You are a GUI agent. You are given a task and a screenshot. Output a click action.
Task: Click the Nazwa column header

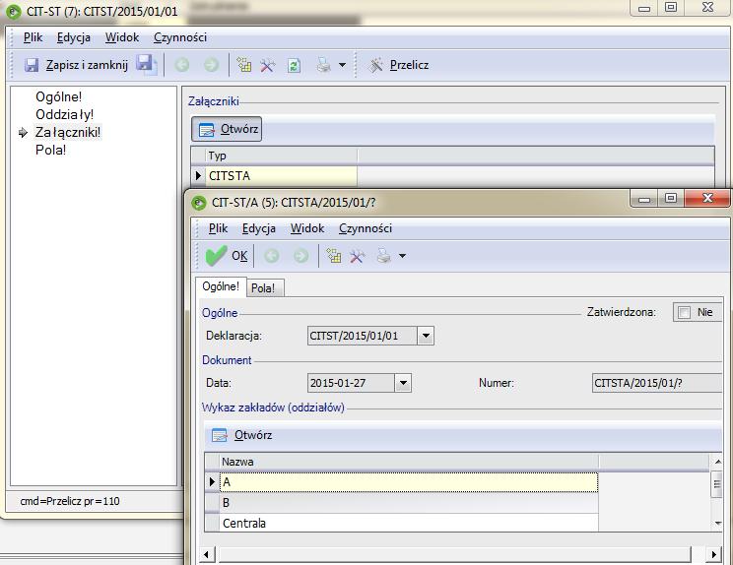click(409, 462)
